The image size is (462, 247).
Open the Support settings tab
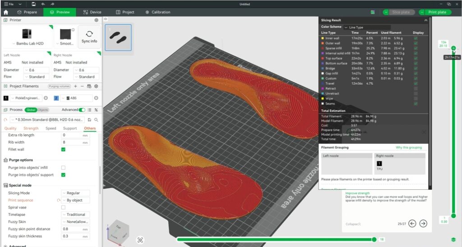[70, 128]
